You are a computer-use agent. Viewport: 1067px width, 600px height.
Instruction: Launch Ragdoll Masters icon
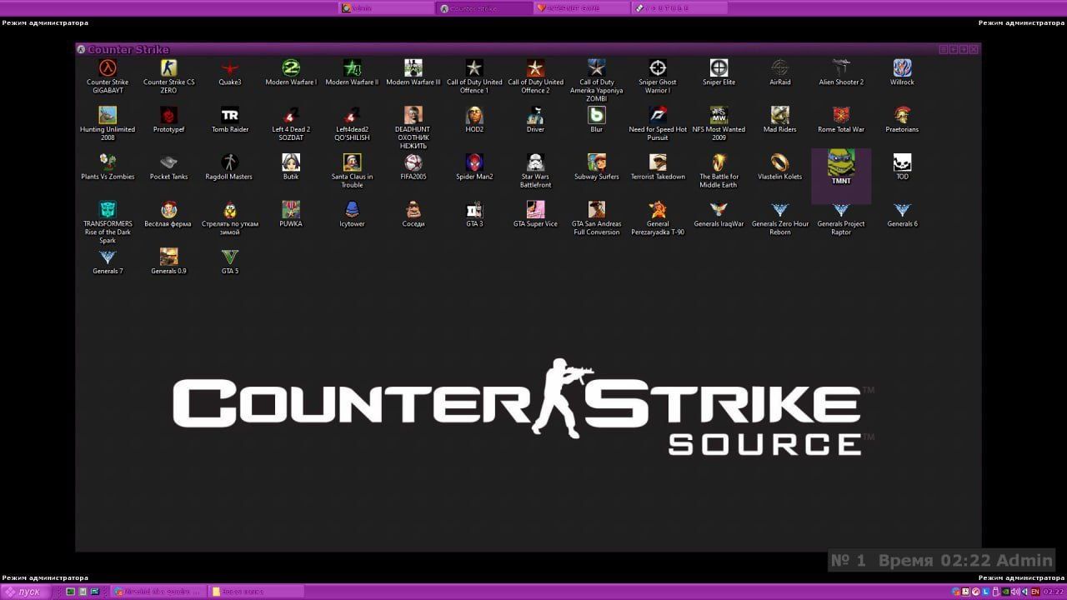tap(230, 162)
